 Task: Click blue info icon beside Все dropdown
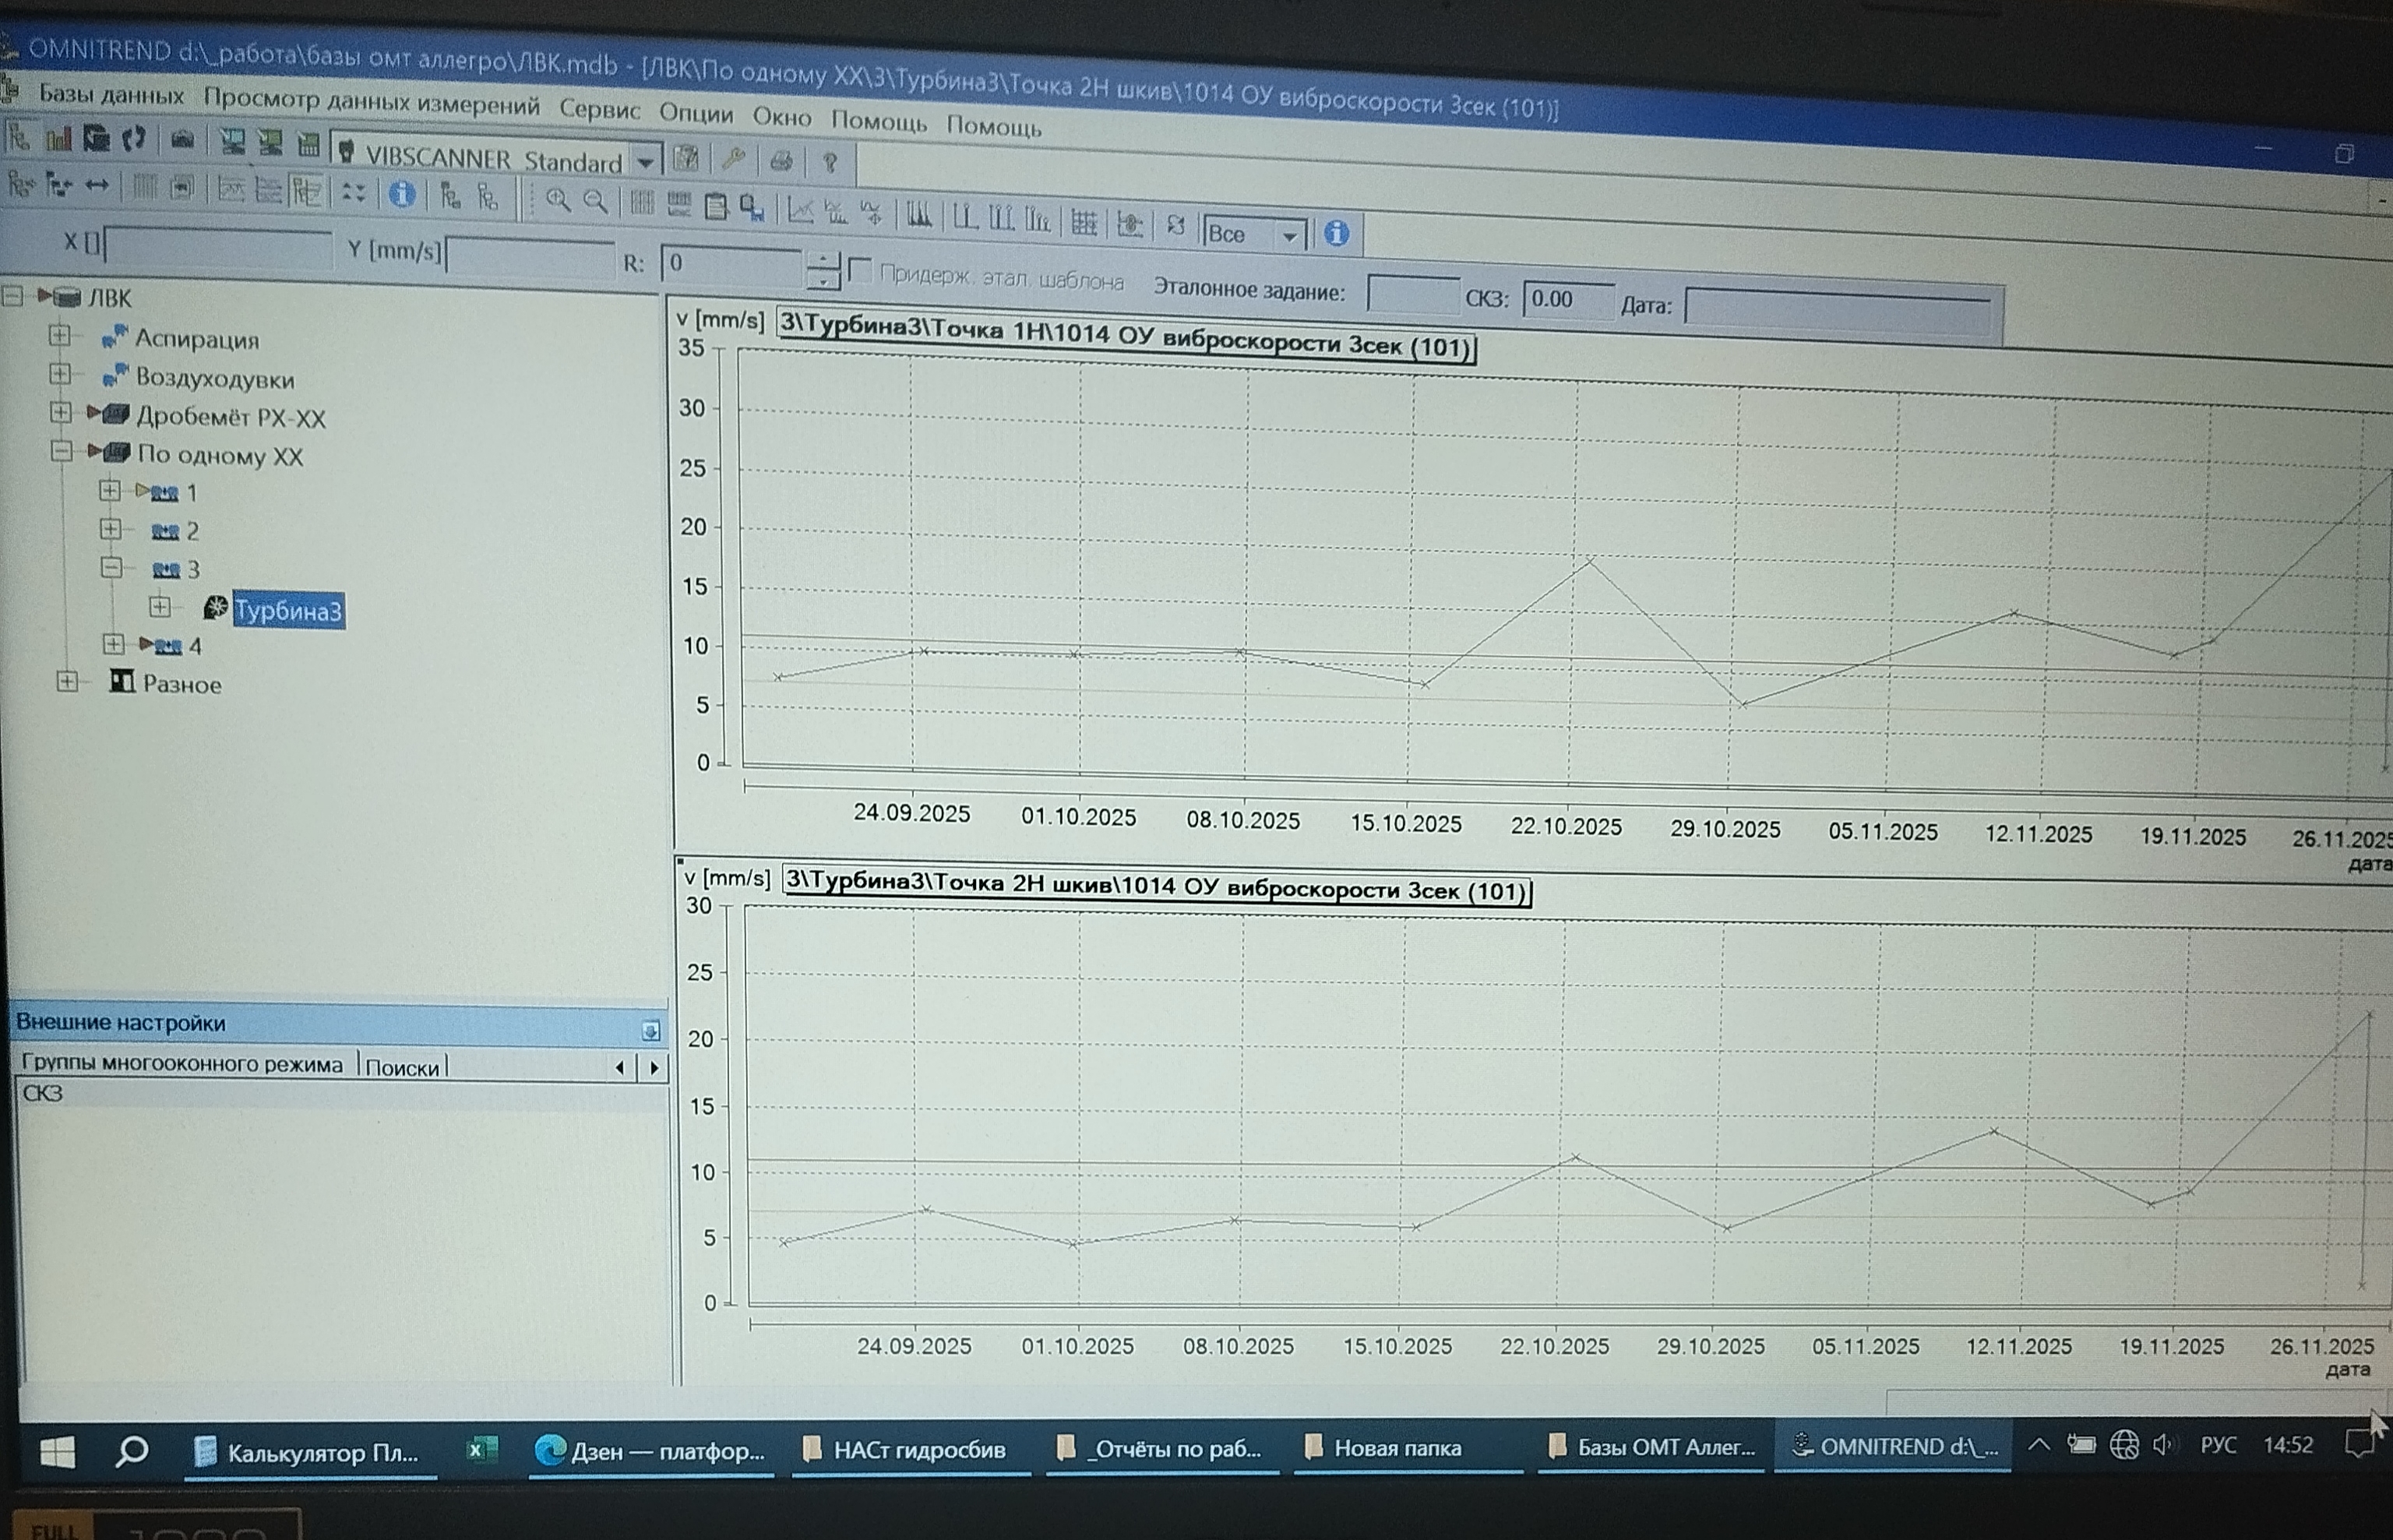pyautogui.click(x=1337, y=234)
